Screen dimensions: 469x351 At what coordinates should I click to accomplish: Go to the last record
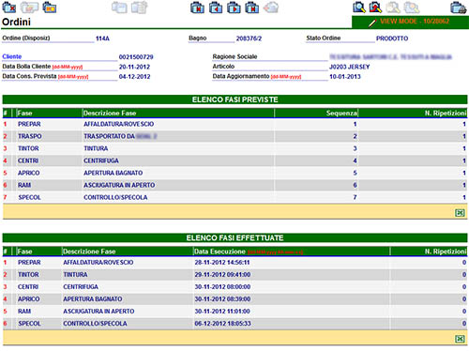click(x=252, y=8)
